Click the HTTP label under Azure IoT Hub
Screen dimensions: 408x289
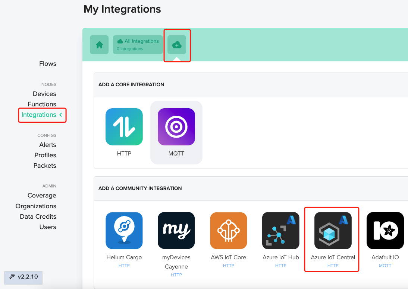click(x=281, y=266)
